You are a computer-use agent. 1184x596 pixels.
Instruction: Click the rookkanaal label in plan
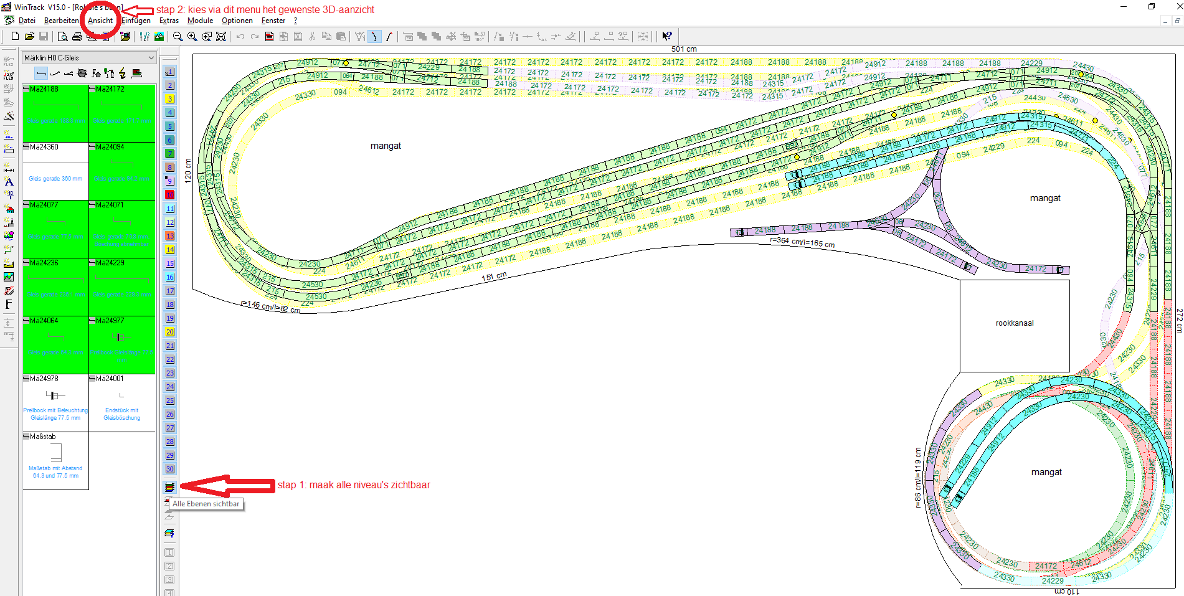click(x=1015, y=323)
